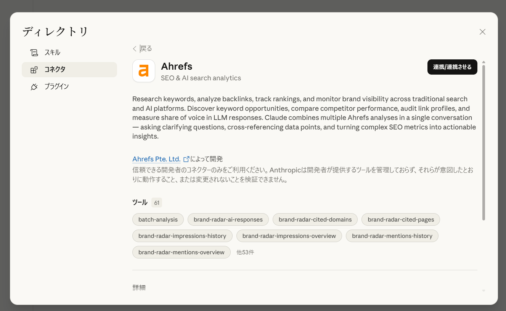Image resolution: width=506 pixels, height=311 pixels.
Task: Select the batch-analysis tool chip
Action: click(158, 220)
